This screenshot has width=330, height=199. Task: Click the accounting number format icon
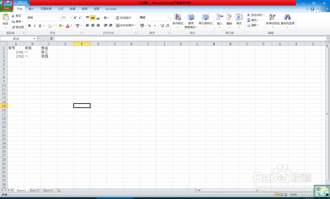(142, 26)
